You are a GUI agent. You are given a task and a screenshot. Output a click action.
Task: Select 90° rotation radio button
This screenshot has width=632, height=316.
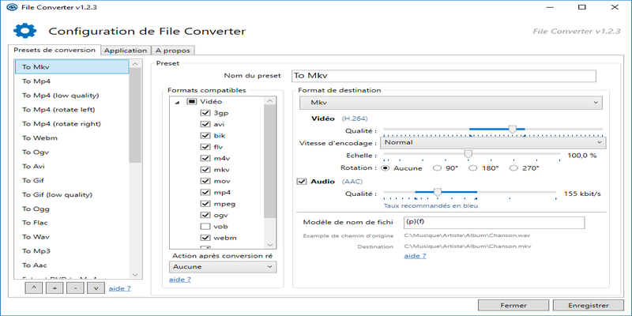click(437, 168)
